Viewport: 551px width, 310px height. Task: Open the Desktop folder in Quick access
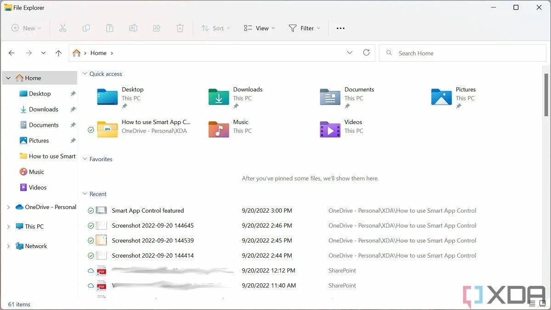click(120, 97)
